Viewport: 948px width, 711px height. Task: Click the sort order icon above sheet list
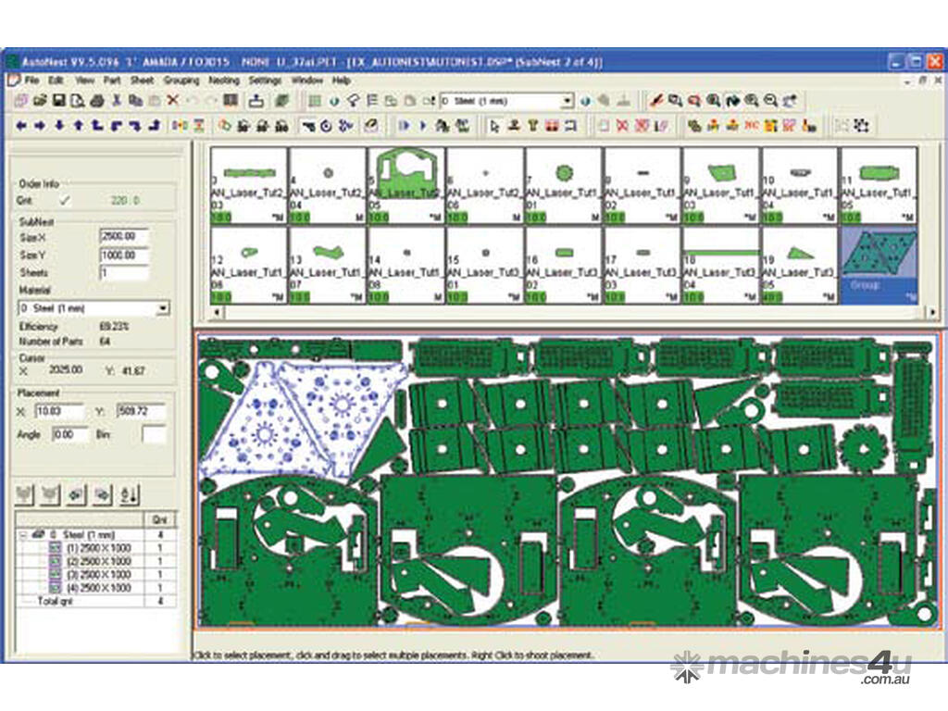coord(130,494)
